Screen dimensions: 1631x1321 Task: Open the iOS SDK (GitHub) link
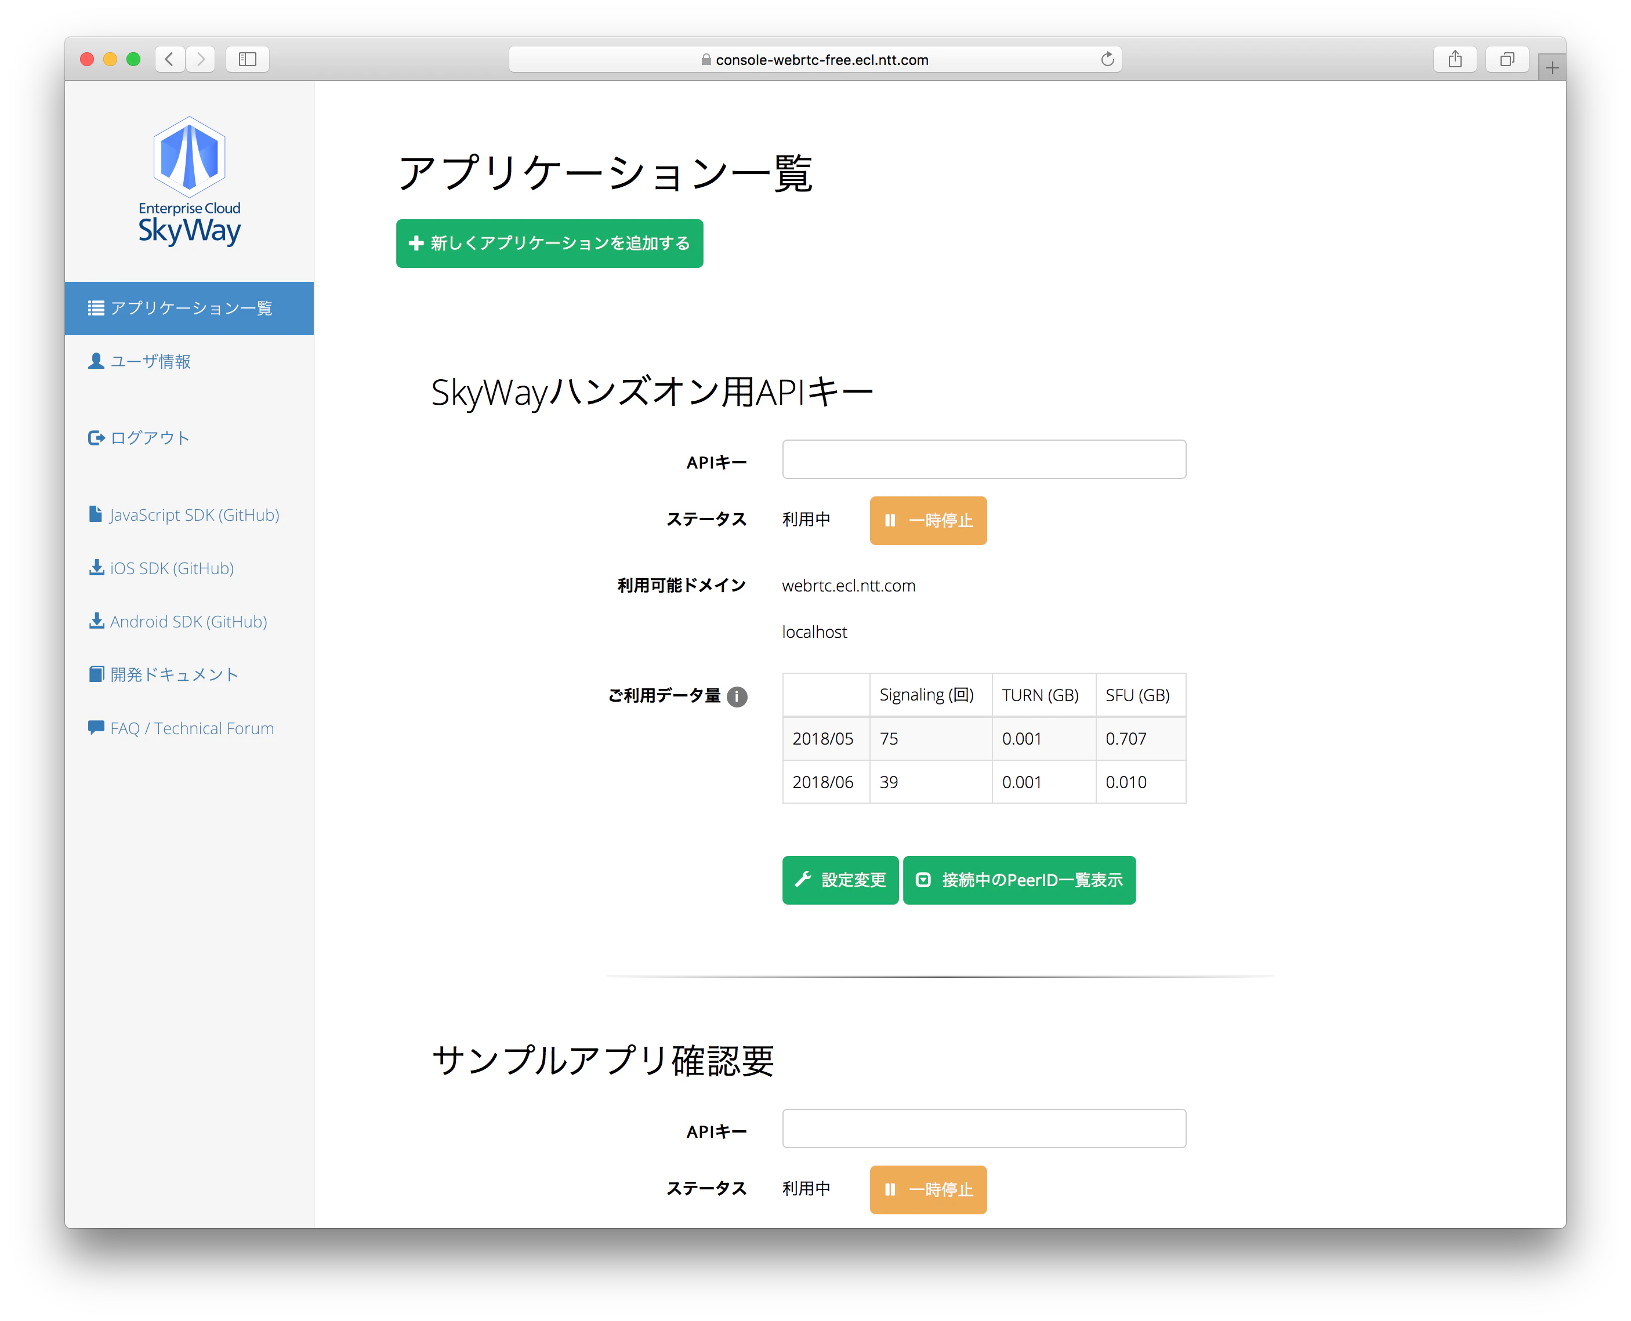[x=161, y=568]
